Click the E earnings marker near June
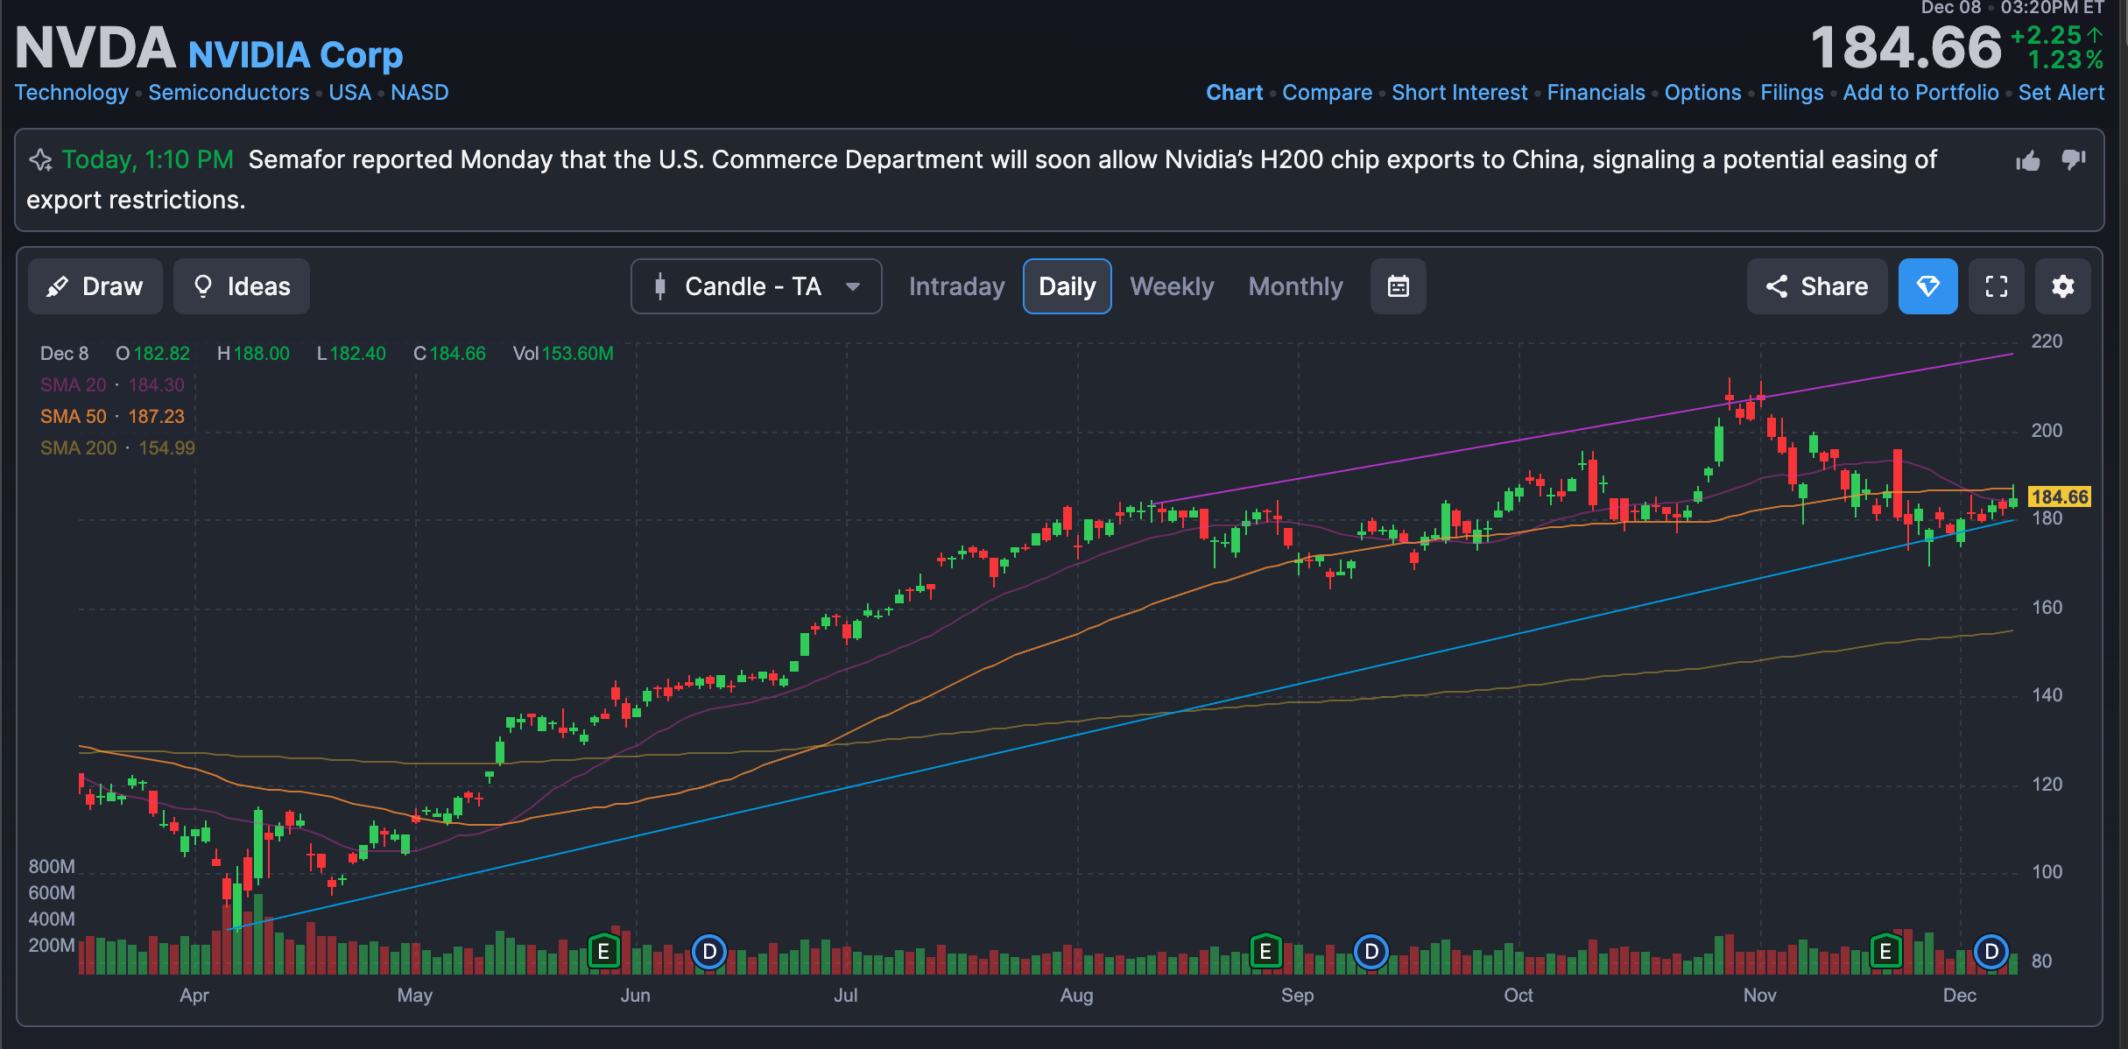This screenshot has height=1049, width=2128. click(603, 951)
